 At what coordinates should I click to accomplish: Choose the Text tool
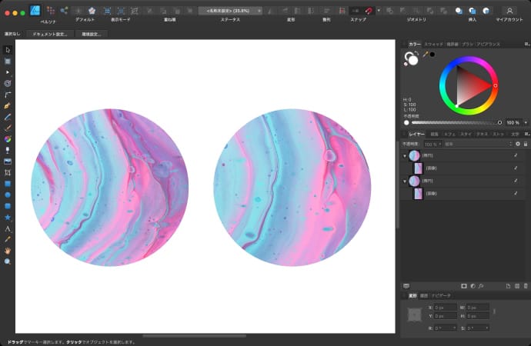(x=8, y=229)
